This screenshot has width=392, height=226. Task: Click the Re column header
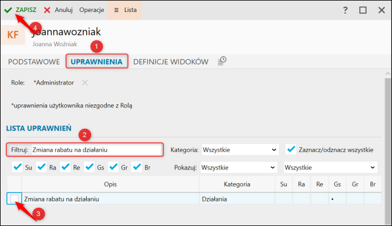point(319,184)
